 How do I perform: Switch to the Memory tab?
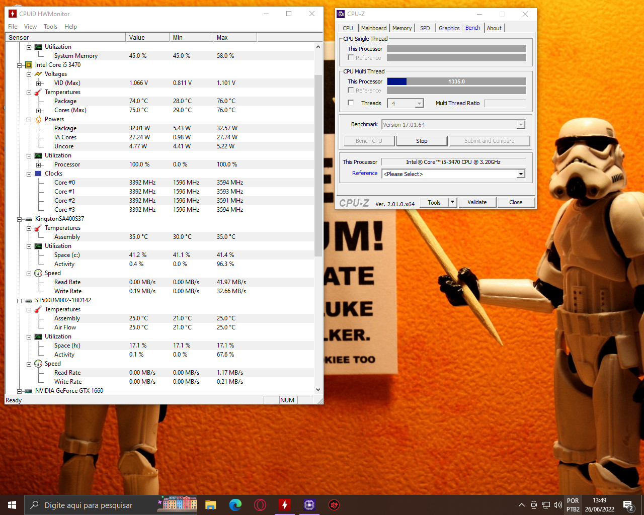pos(402,28)
